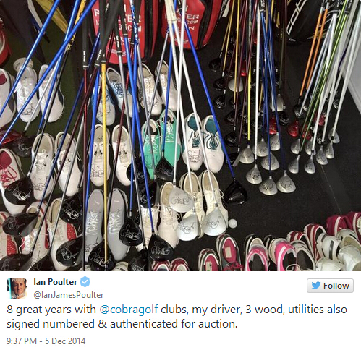Viewport: 361px width, 350px height.
Task: Open Ian Poulter's profile avatar
Action: (17, 289)
